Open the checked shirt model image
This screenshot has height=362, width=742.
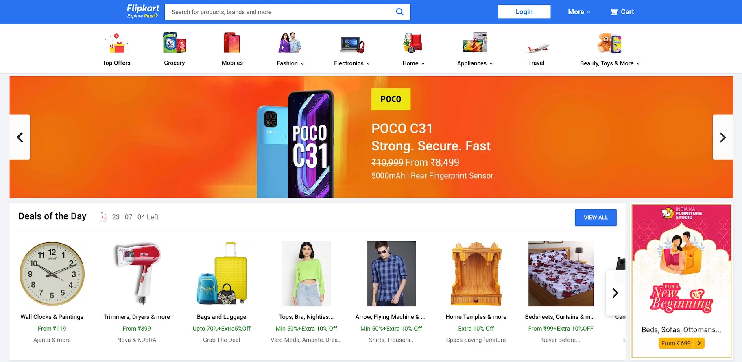pyautogui.click(x=391, y=274)
